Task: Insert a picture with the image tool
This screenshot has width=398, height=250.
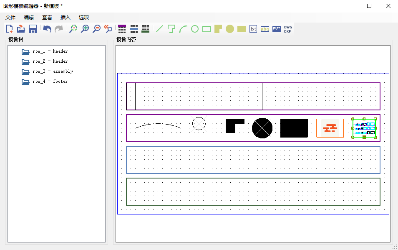Action: point(277,29)
